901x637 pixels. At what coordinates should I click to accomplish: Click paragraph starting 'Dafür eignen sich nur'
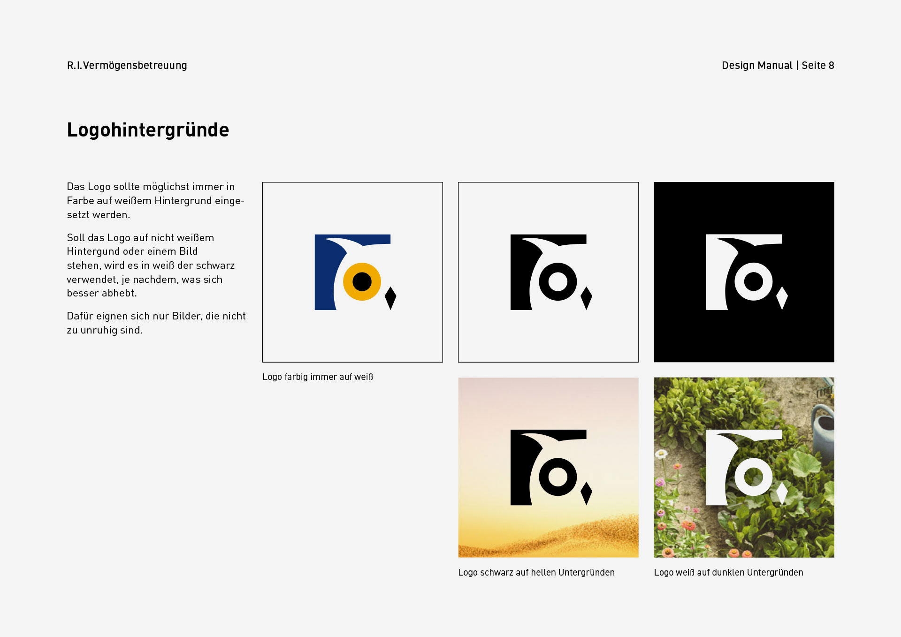point(156,323)
